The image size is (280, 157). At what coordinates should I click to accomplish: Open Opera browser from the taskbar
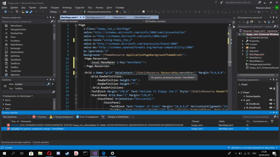[49, 153]
